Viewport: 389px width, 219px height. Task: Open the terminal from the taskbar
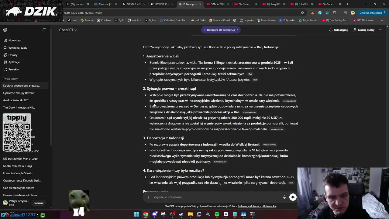(252, 214)
